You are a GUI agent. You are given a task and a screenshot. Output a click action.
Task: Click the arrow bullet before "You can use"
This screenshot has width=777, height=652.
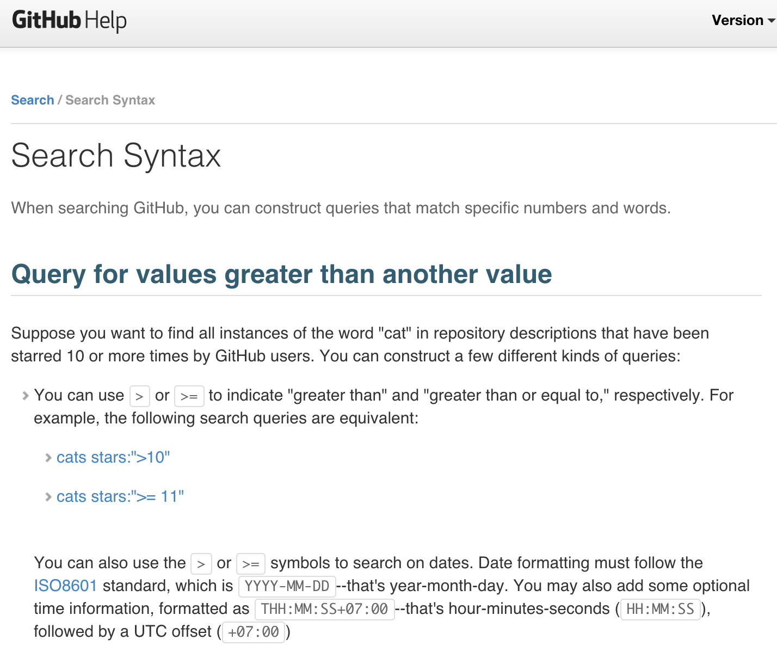point(26,396)
